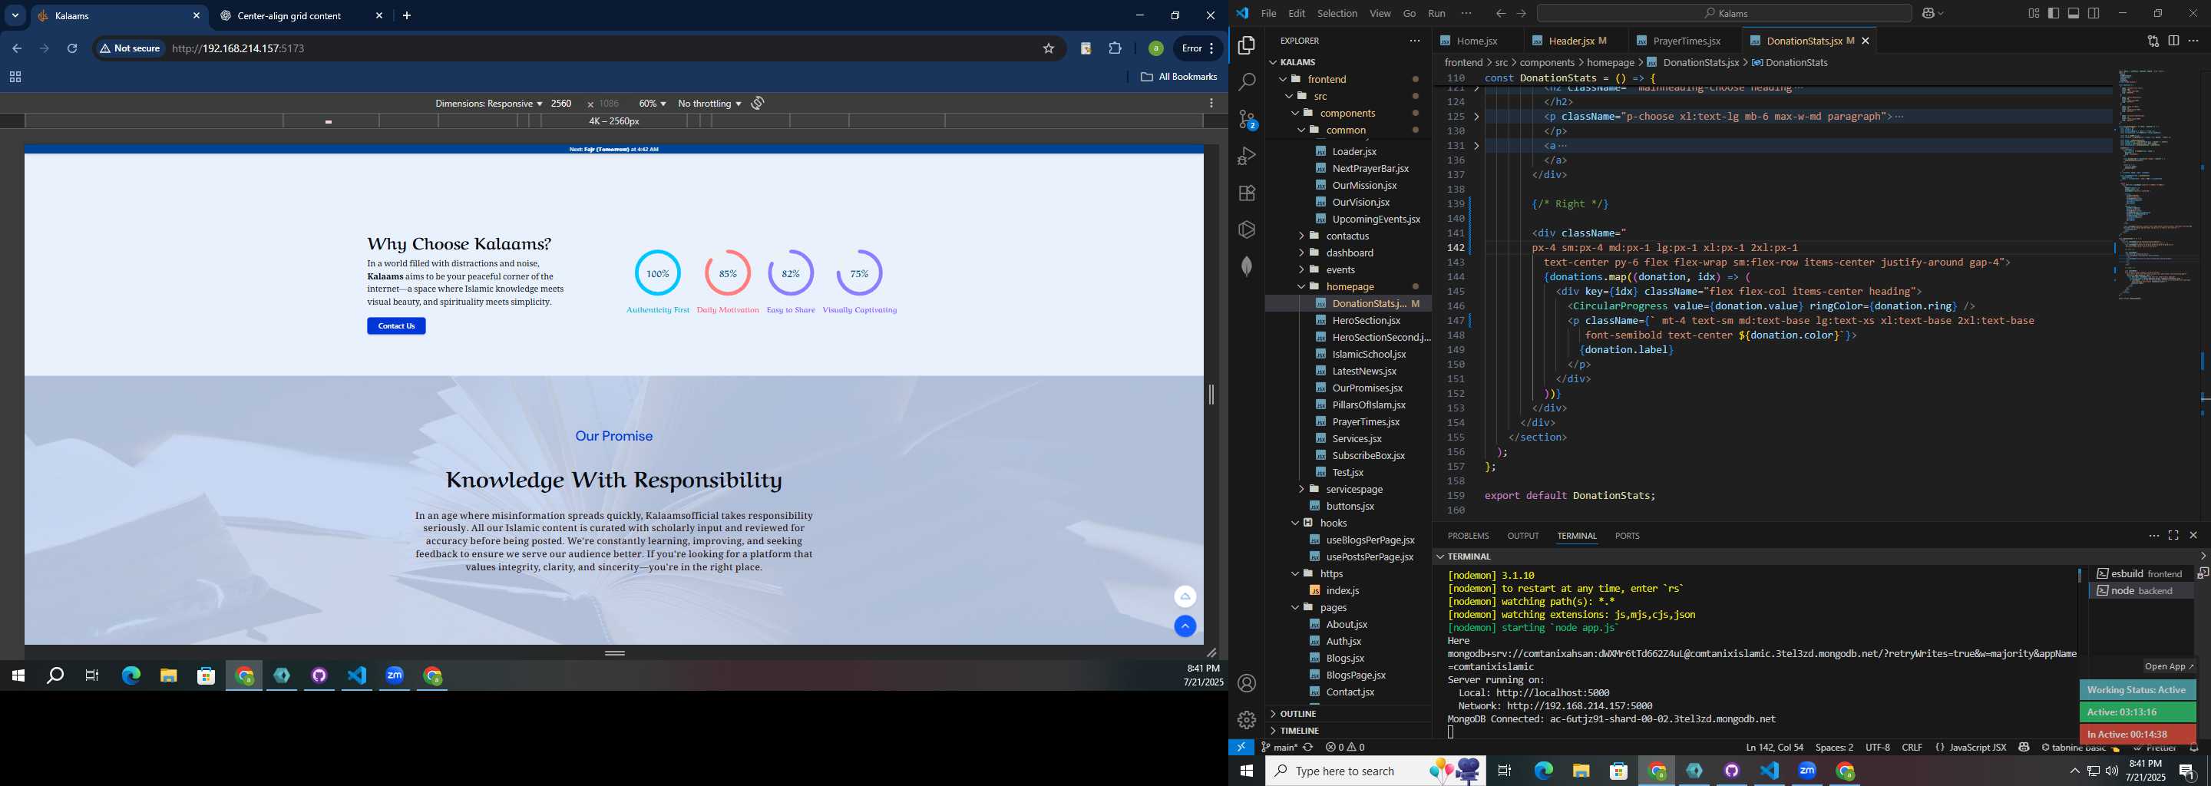Click the 85% Daily Motivation progress ring
This screenshot has width=2211, height=786.
coord(728,274)
